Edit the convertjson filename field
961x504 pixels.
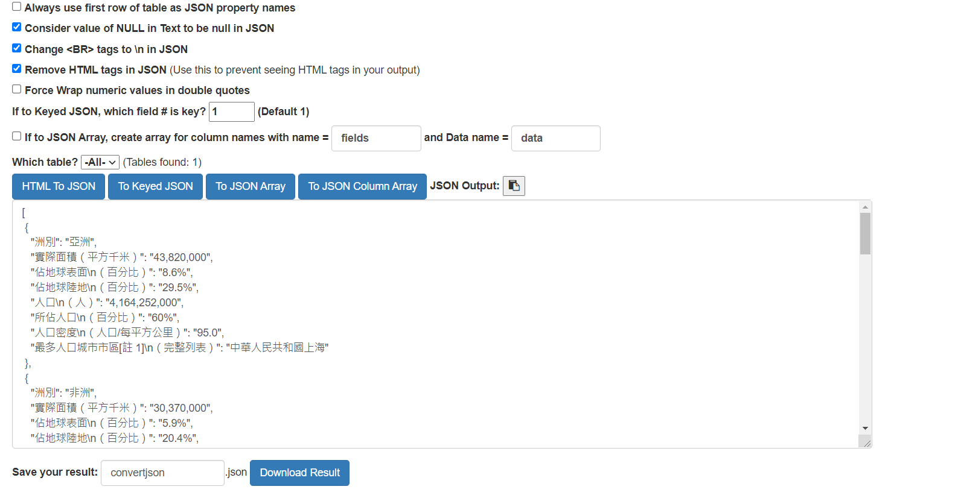(162, 473)
